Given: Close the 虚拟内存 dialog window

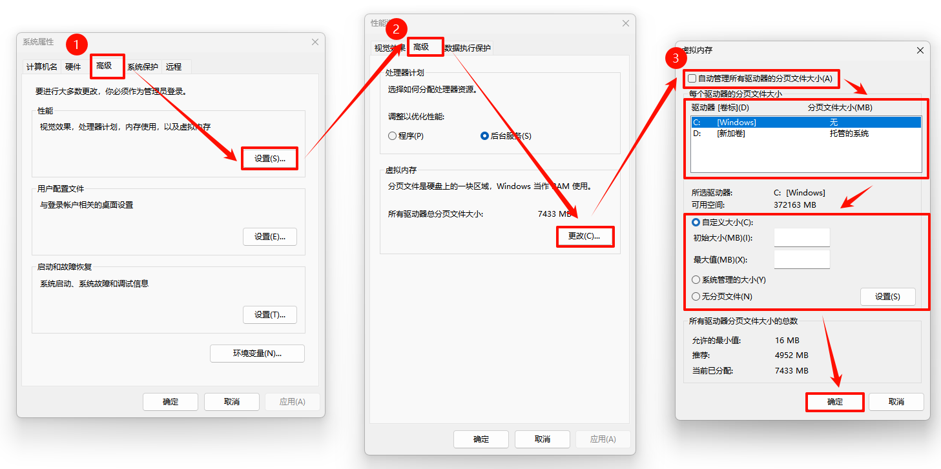Looking at the screenshot, I should 920,50.
